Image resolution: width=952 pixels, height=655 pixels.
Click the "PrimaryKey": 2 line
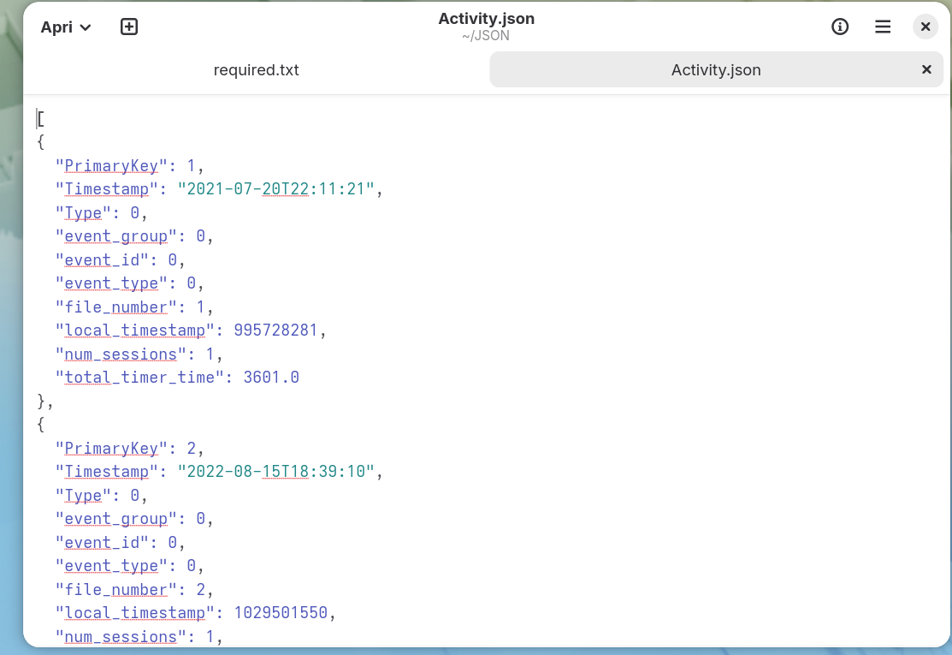click(130, 449)
